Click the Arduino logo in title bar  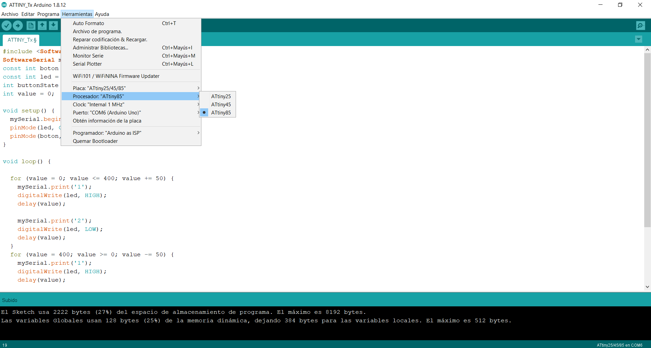coord(4,5)
